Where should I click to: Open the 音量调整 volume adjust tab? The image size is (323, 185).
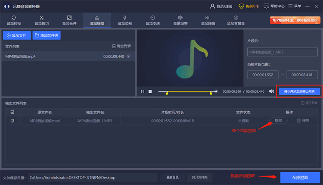pyautogui.click(x=180, y=20)
